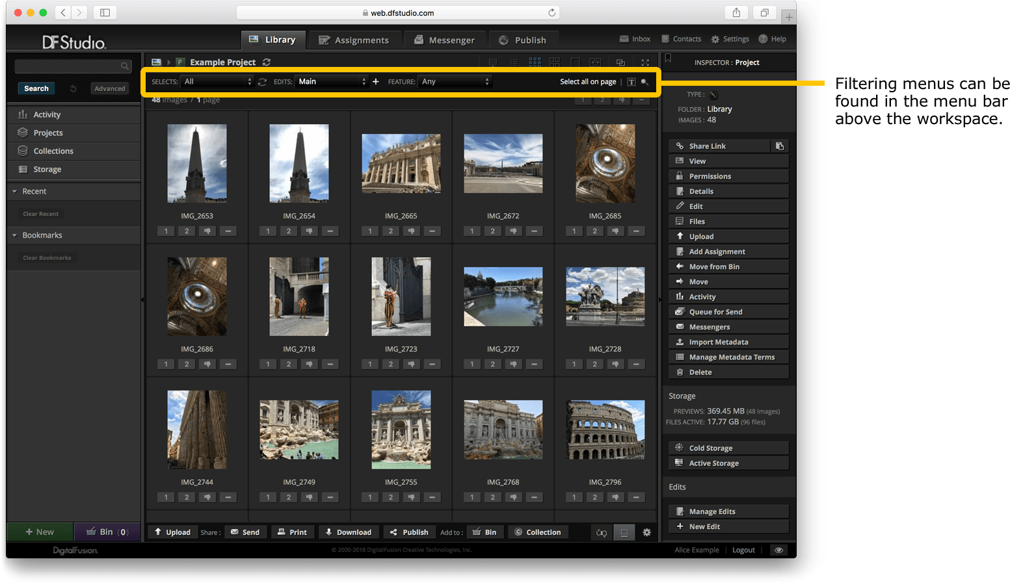Open gear settings in bottom toolbar

[x=646, y=532]
